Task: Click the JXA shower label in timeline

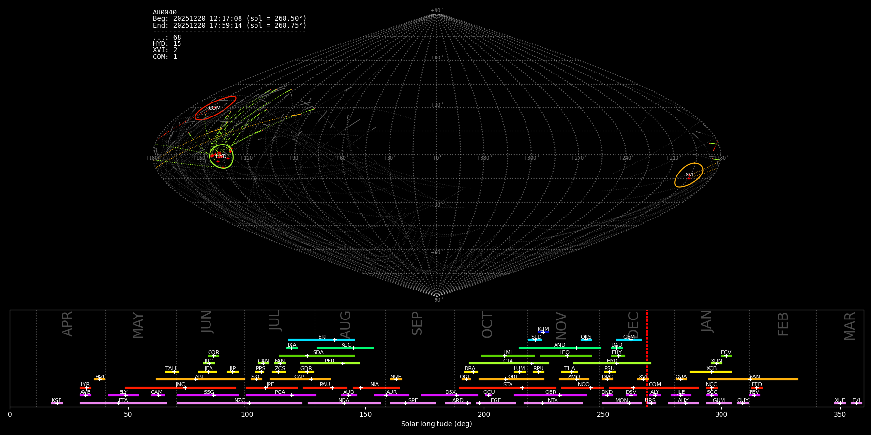Action: (x=292, y=345)
